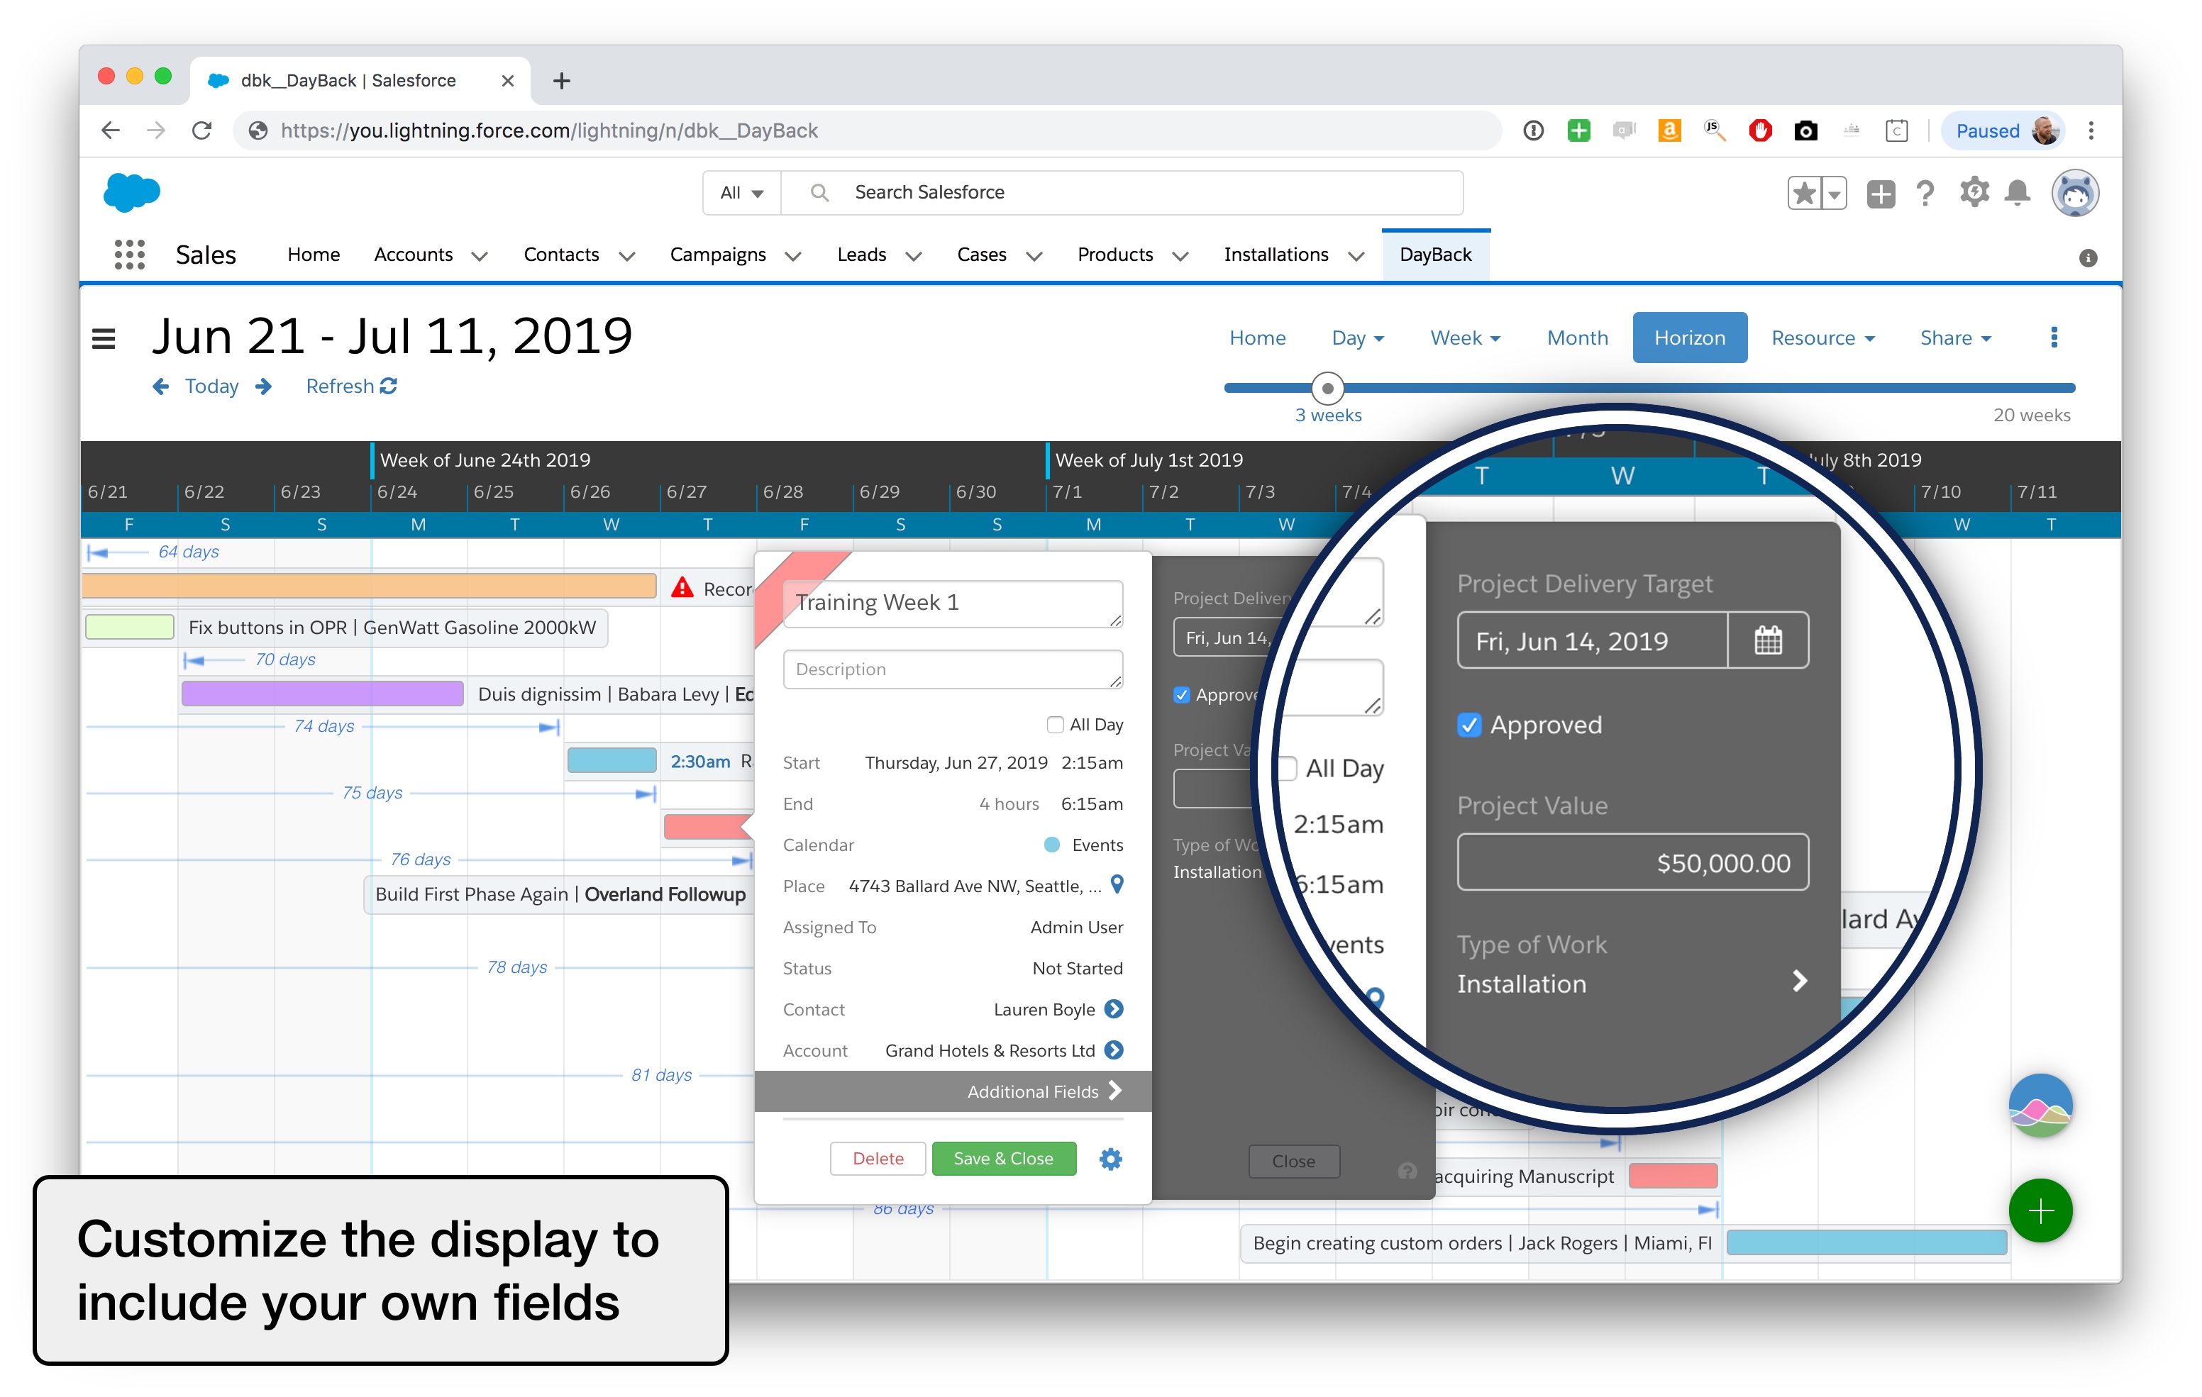Open Resource view dropdown
This screenshot has height=1397, width=2202.
click(1822, 338)
